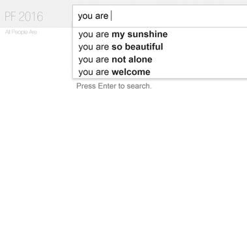Click the word "are" in search box

102,16
